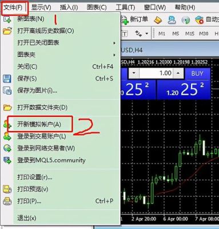This screenshot has width=219, height=229.
Task: Select 退出(x) menu entry
Action: click(67, 218)
